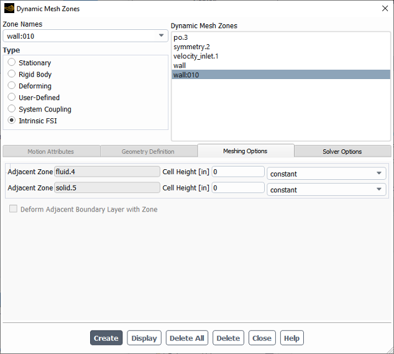This screenshot has height=354, width=394.
Task: Select po.3 in Dynamic Mesh Zones list
Action: (x=281, y=37)
